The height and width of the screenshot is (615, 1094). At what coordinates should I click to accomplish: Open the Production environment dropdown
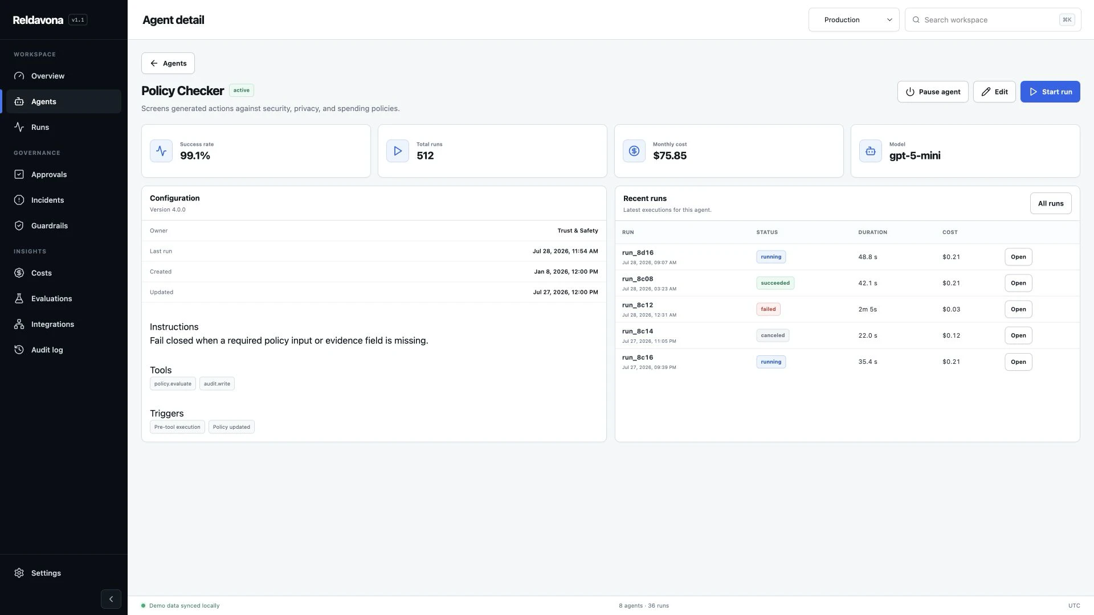[x=854, y=20]
